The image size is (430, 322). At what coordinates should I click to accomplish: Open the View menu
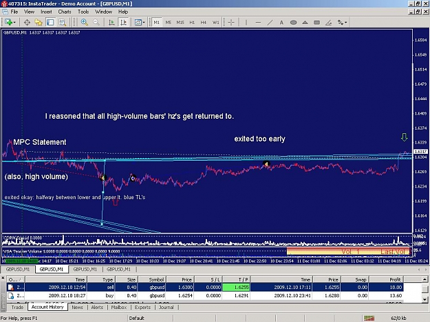tap(29, 12)
